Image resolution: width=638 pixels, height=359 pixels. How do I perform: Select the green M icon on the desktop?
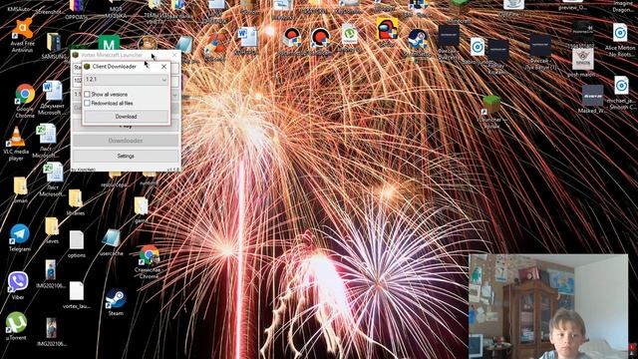click(109, 43)
